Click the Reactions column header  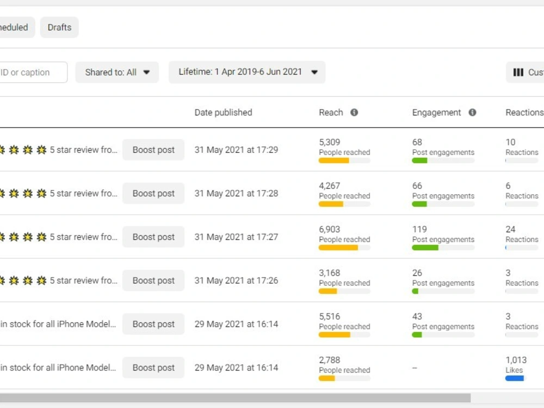[524, 113]
